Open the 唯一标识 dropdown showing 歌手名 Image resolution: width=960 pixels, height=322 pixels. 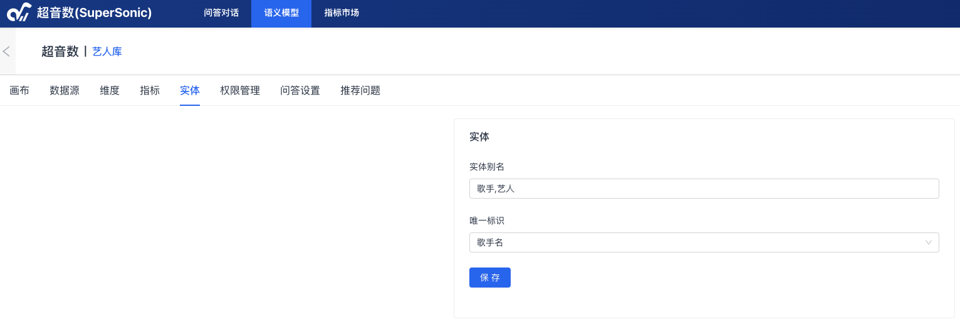[696, 242]
